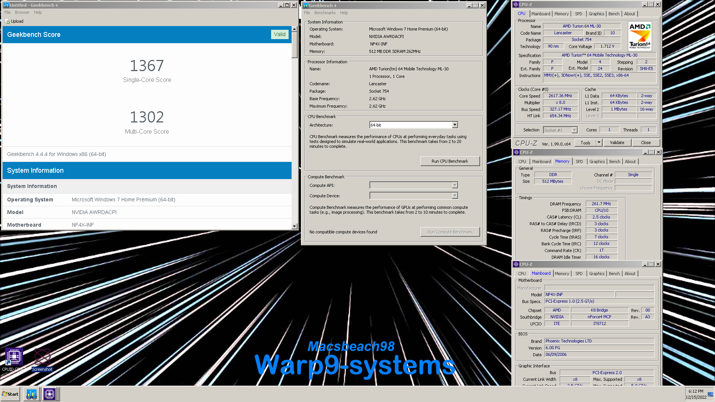
Task: Click CAS# Latency 2.5 clocks value
Action: [x=601, y=217]
